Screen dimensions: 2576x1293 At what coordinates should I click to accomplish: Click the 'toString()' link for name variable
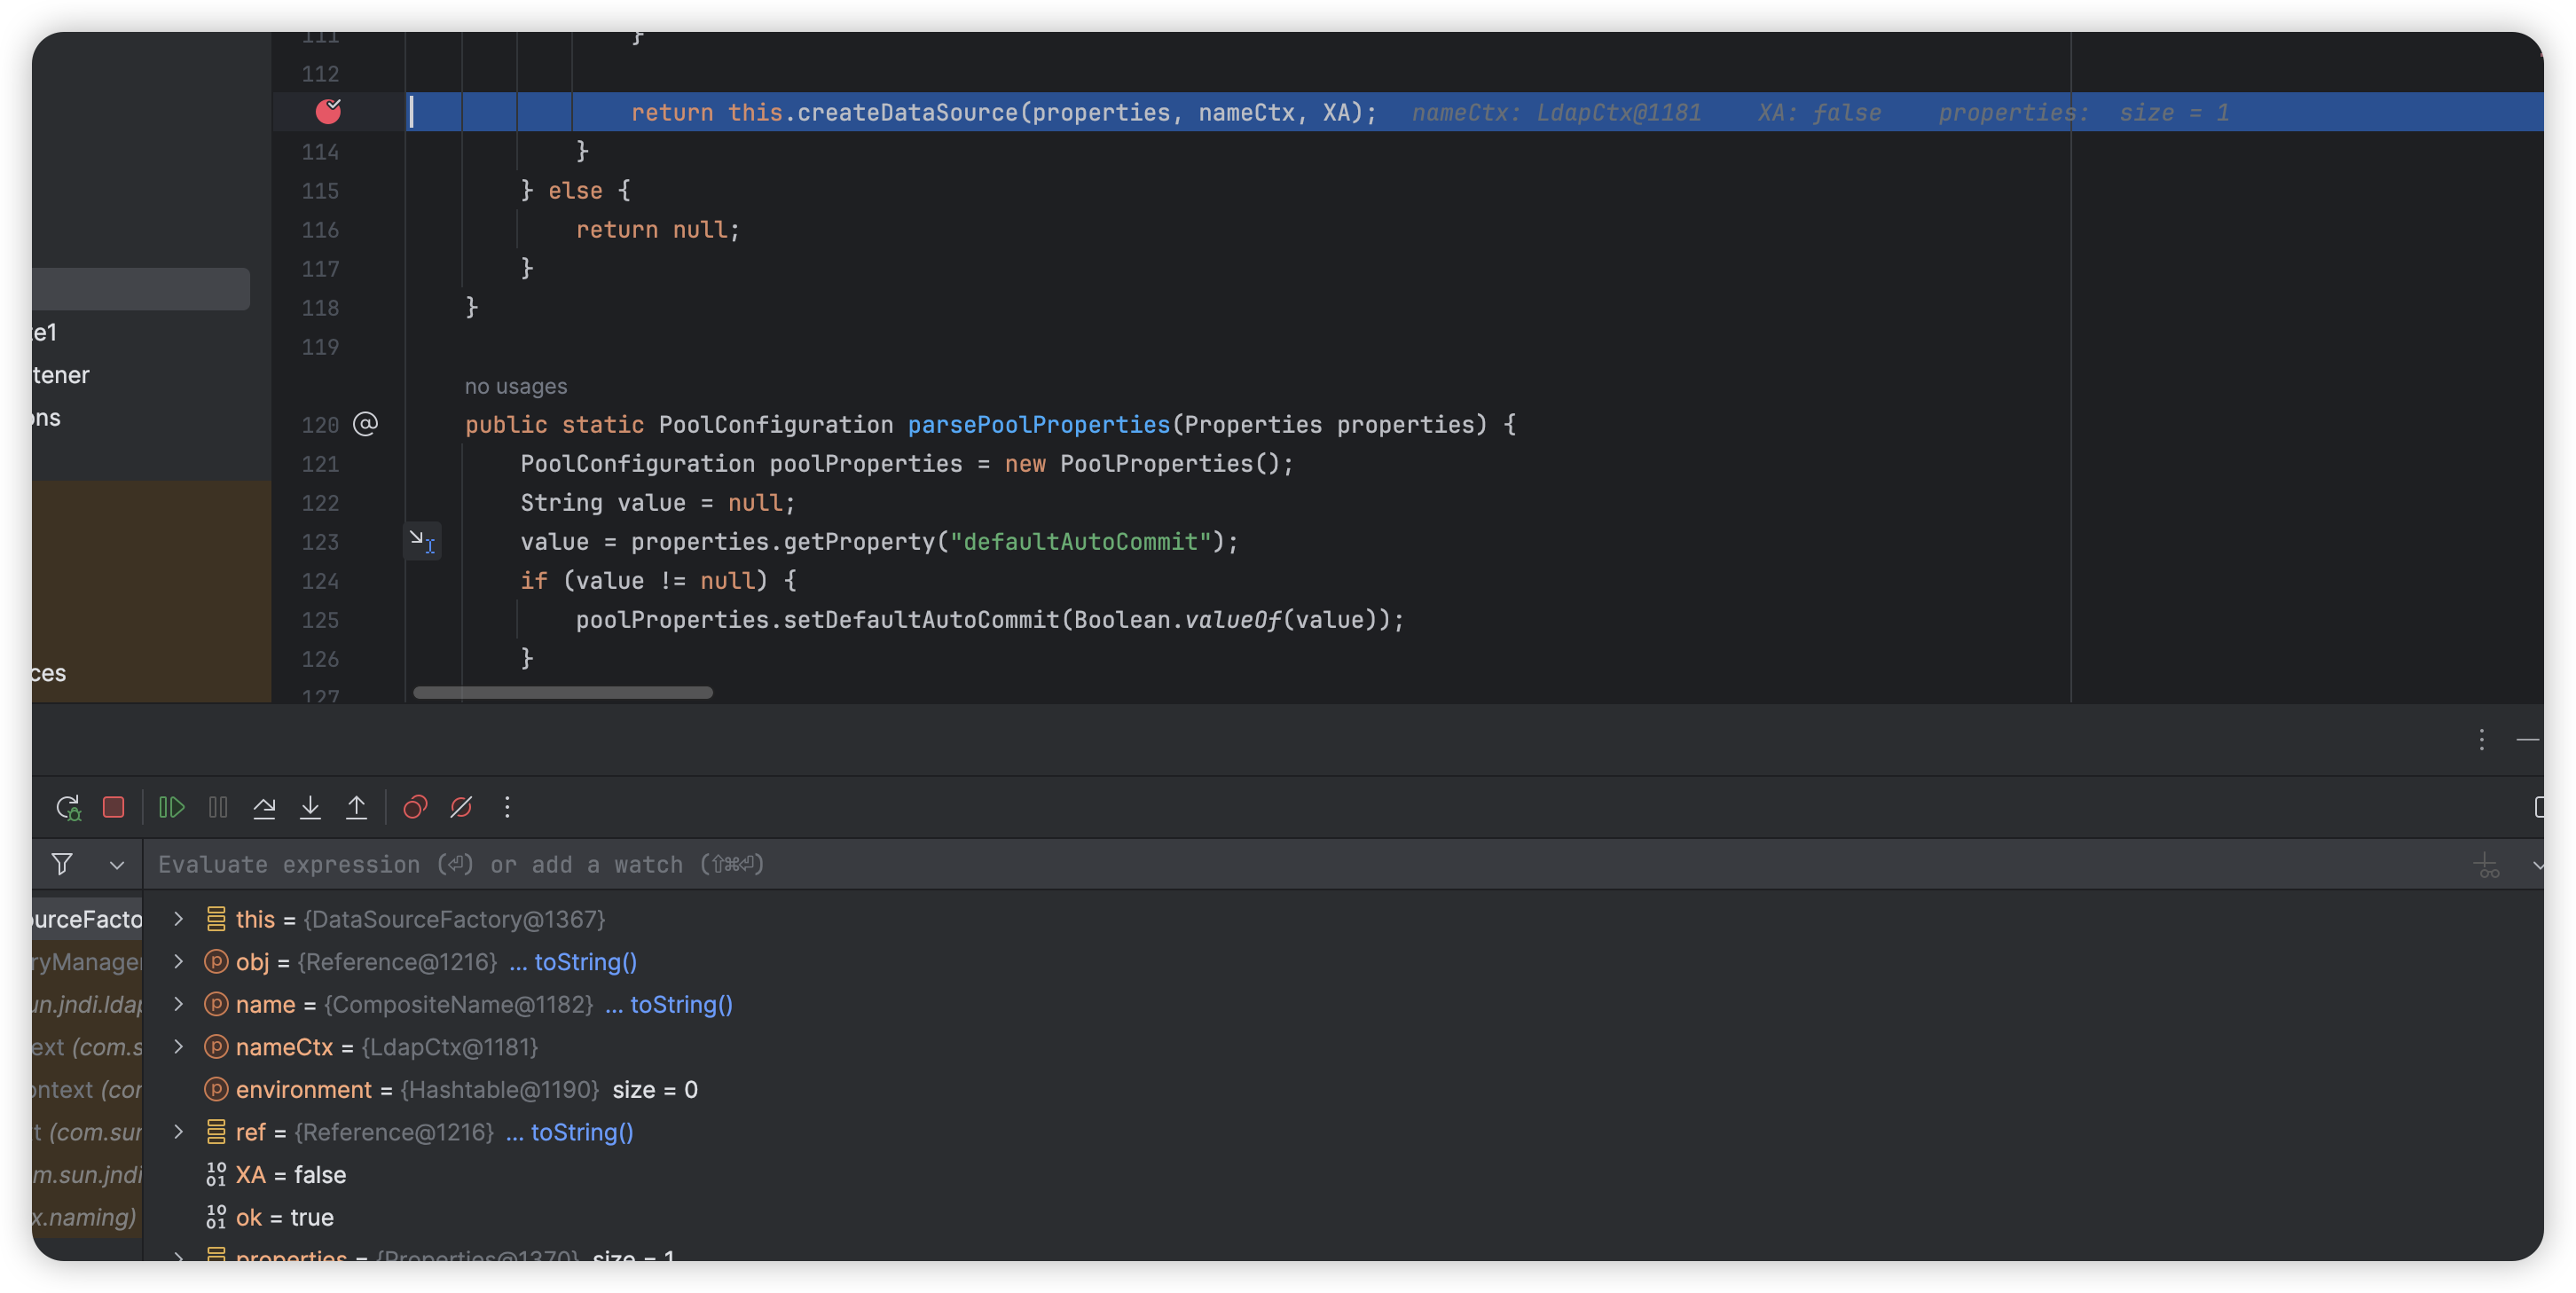683,1005
